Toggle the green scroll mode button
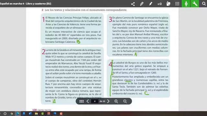 pos(186,4)
